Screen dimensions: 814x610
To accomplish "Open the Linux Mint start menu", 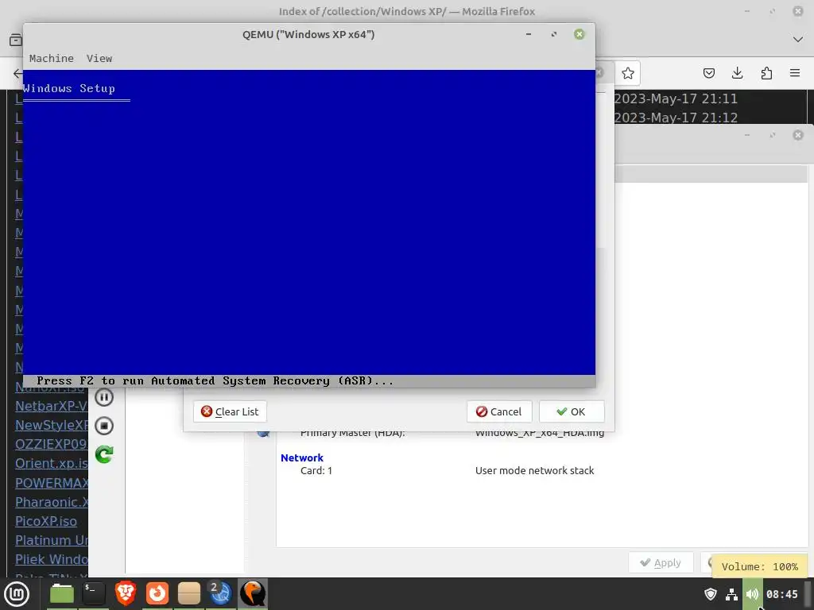I will coord(17,594).
